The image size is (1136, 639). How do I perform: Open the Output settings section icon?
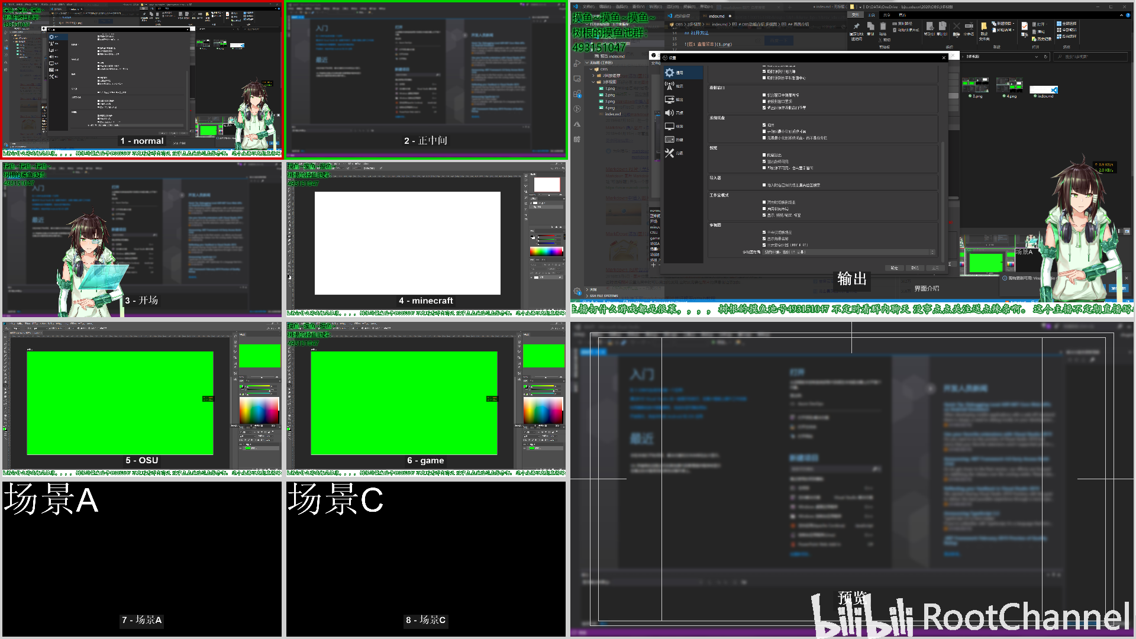click(670, 100)
